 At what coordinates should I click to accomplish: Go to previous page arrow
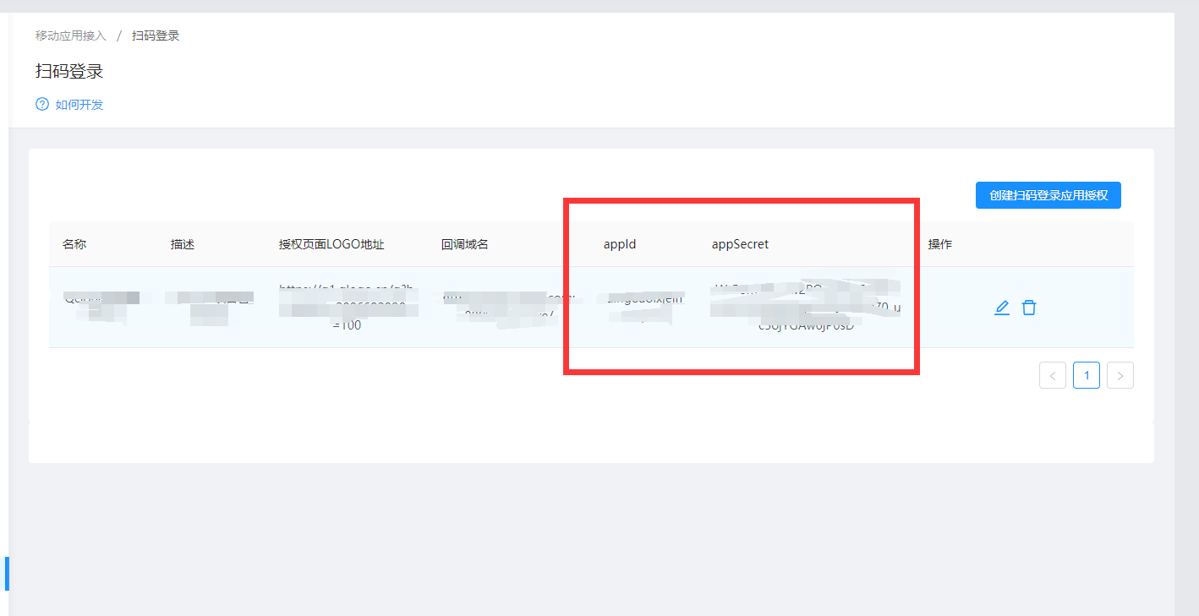(x=1053, y=375)
